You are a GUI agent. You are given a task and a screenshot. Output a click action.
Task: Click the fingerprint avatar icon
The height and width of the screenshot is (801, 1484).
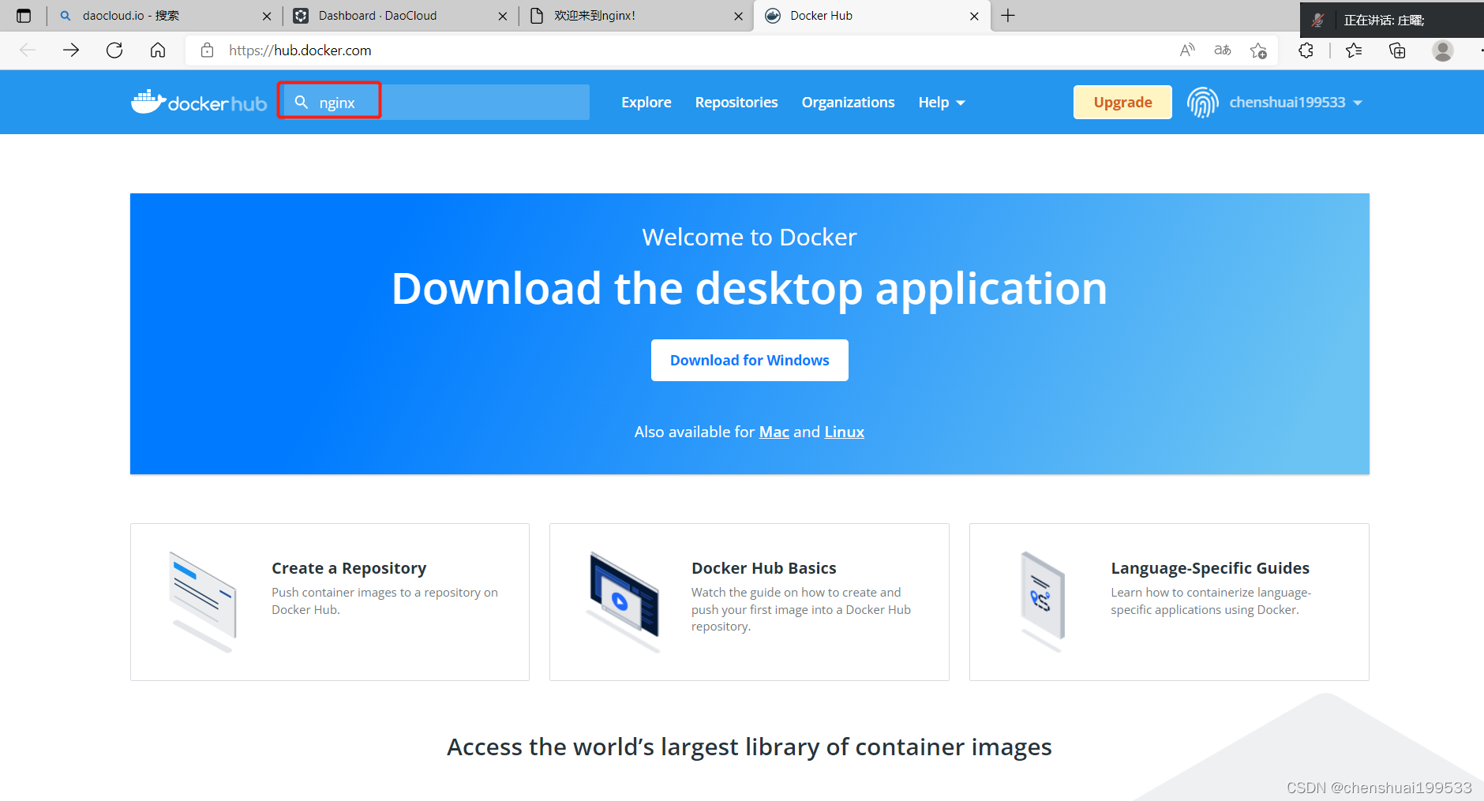[x=1203, y=103]
